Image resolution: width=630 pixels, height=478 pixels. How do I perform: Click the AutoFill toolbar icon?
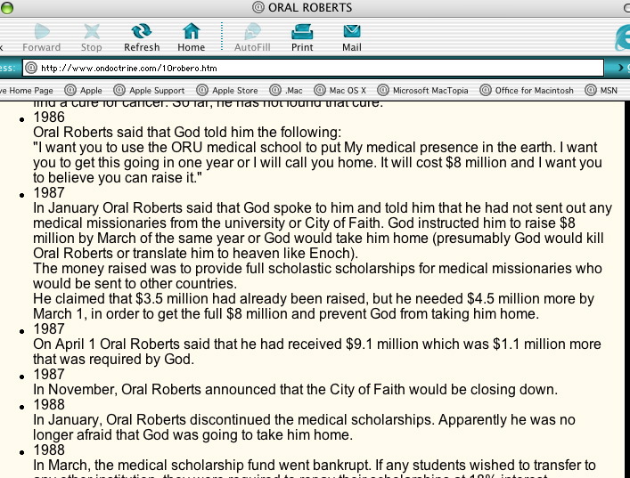tap(252, 31)
